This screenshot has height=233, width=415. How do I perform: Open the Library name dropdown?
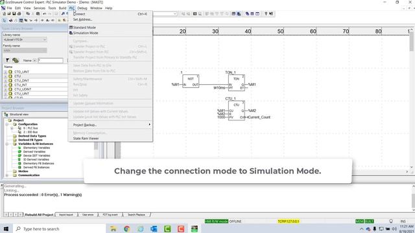[25, 39]
